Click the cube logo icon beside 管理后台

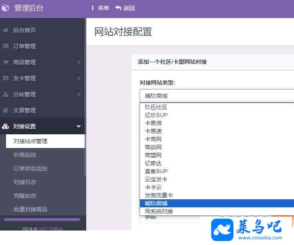[5, 8]
